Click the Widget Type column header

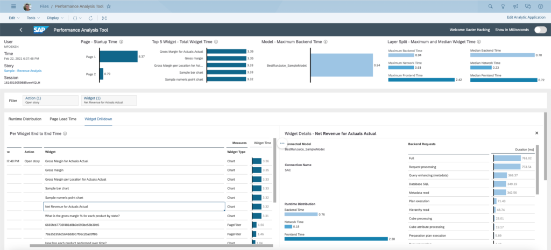(236, 152)
